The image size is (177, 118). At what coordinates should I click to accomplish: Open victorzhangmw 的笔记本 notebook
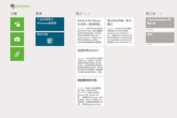click(160, 24)
